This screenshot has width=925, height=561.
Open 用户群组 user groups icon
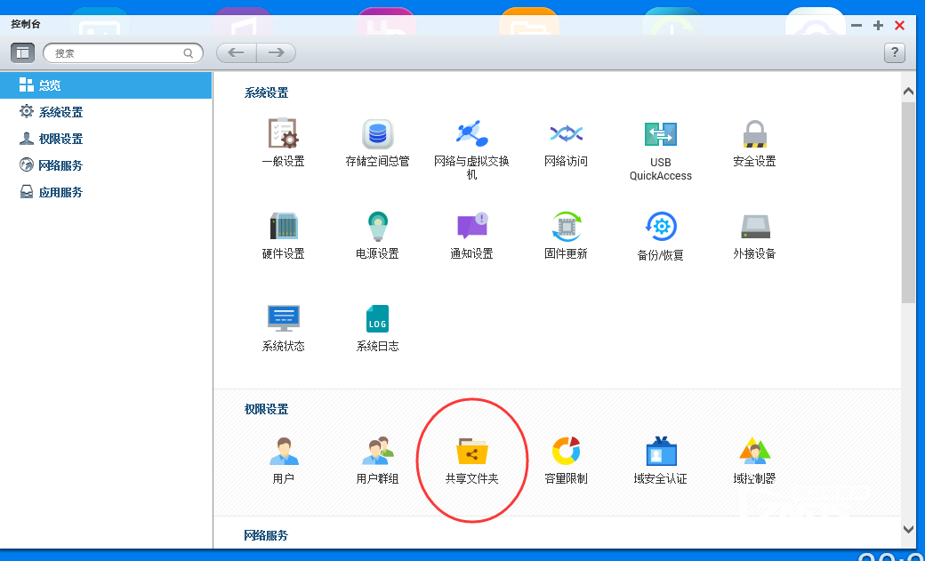377,452
